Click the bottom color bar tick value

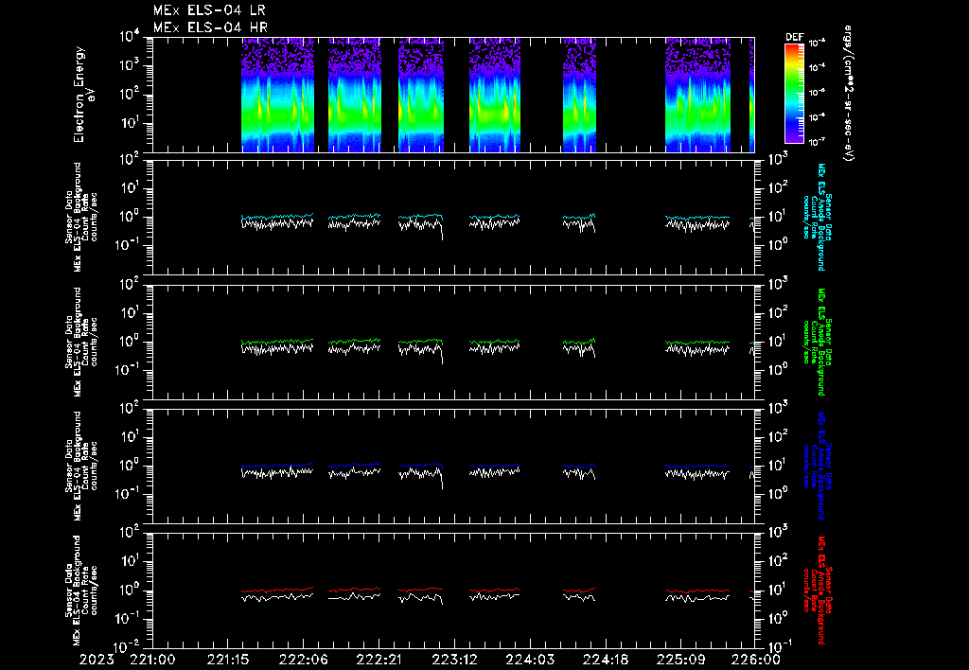pyautogui.click(x=818, y=142)
